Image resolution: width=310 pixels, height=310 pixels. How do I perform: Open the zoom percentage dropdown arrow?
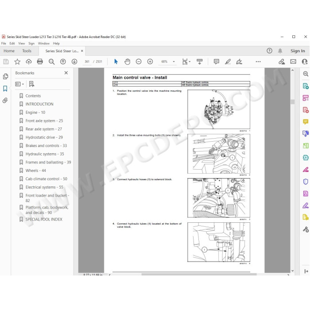coord(174,62)
